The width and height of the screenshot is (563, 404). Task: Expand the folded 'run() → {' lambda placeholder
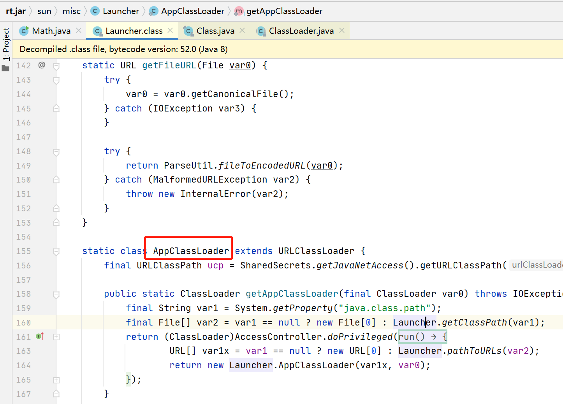(422, 337)
